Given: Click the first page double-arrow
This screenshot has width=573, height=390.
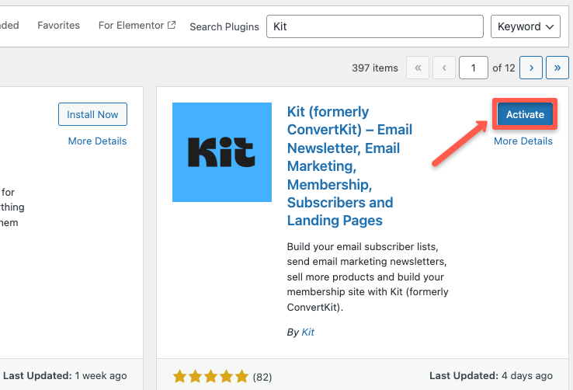Looking at the screenshot, I should click(417, 68).
